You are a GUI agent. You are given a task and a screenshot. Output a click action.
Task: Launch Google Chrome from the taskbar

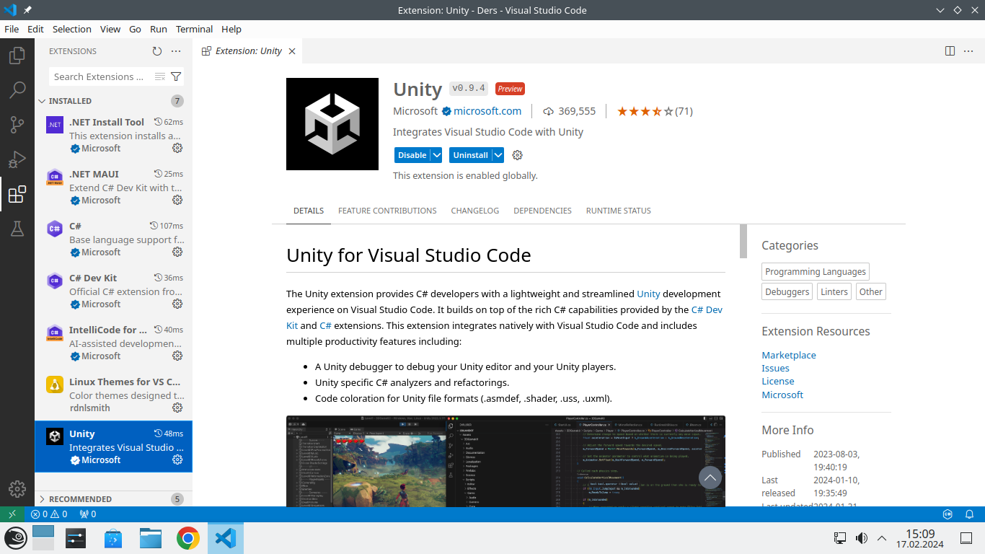coord(188,538)
